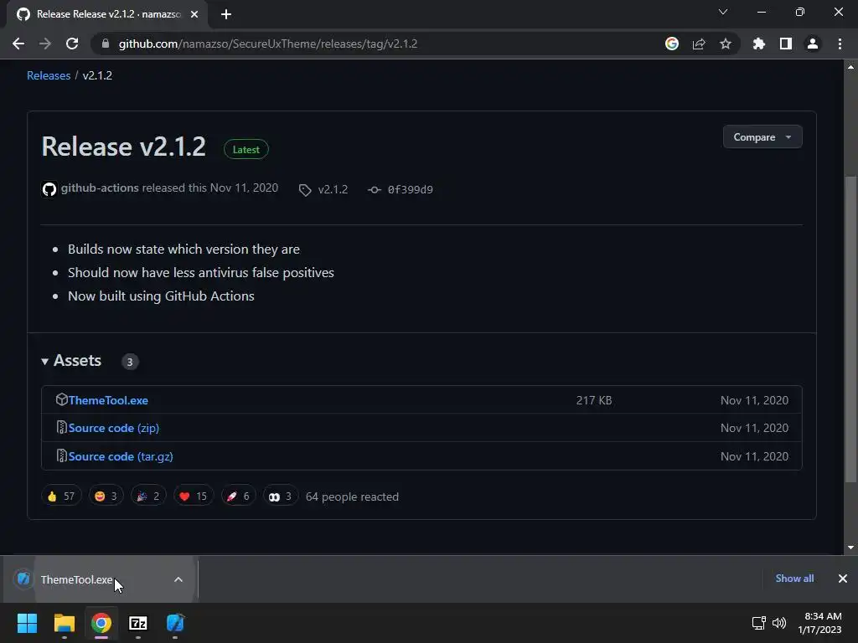This screenshot has height=643, width=858.
Task: Click the browser forward arrow
Action: 45,44
